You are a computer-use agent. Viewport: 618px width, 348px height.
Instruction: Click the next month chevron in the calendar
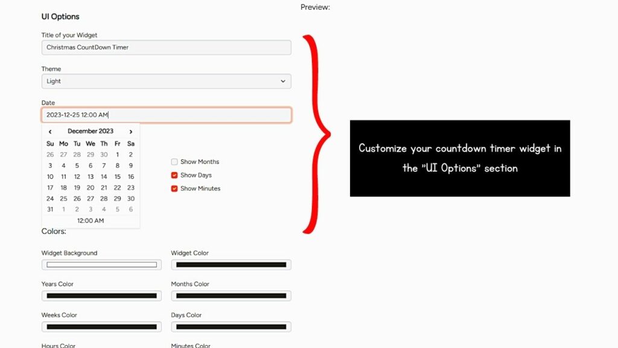[x=131, y=131]
